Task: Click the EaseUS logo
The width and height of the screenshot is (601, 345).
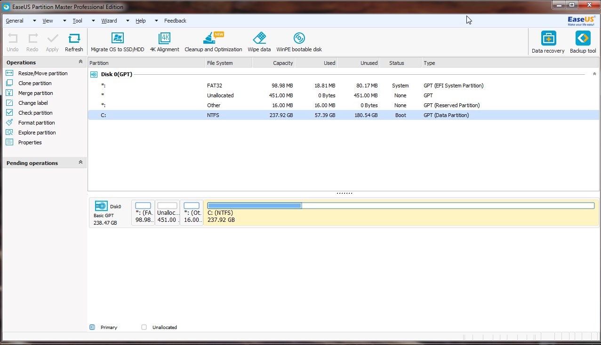Action: pos(582,21)
